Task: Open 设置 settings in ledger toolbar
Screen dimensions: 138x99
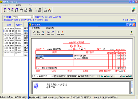Action: [30, 10]
